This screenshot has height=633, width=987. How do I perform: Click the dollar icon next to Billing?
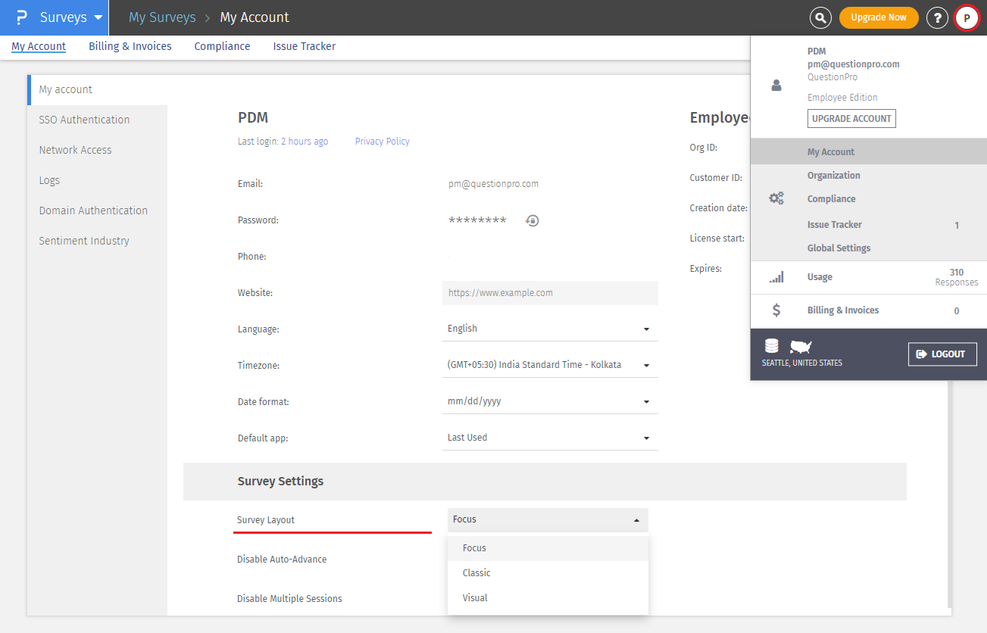pyautogui.click(x=773, y=310)
